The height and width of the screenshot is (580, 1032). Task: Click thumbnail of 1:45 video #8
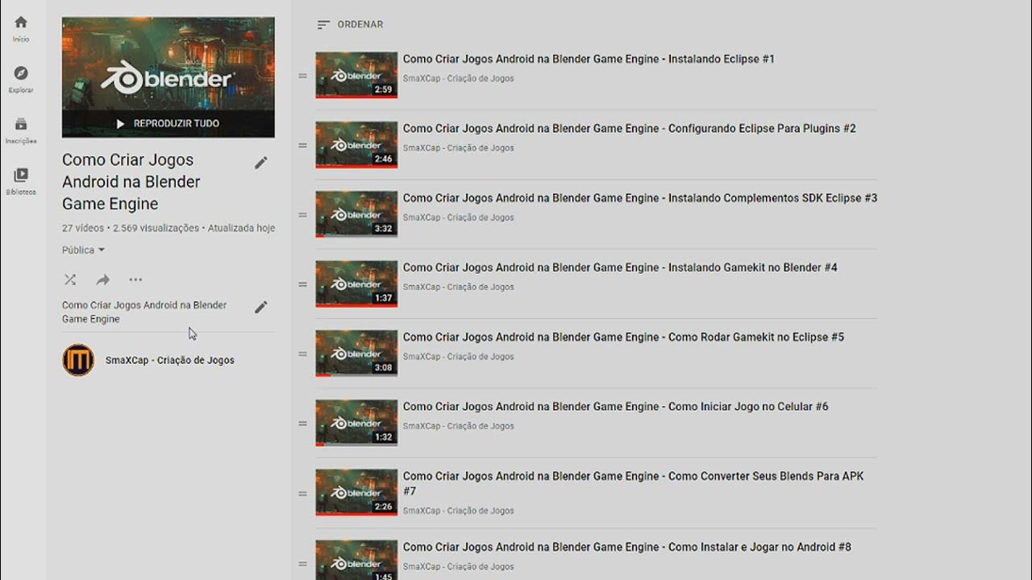coord(356,560)
